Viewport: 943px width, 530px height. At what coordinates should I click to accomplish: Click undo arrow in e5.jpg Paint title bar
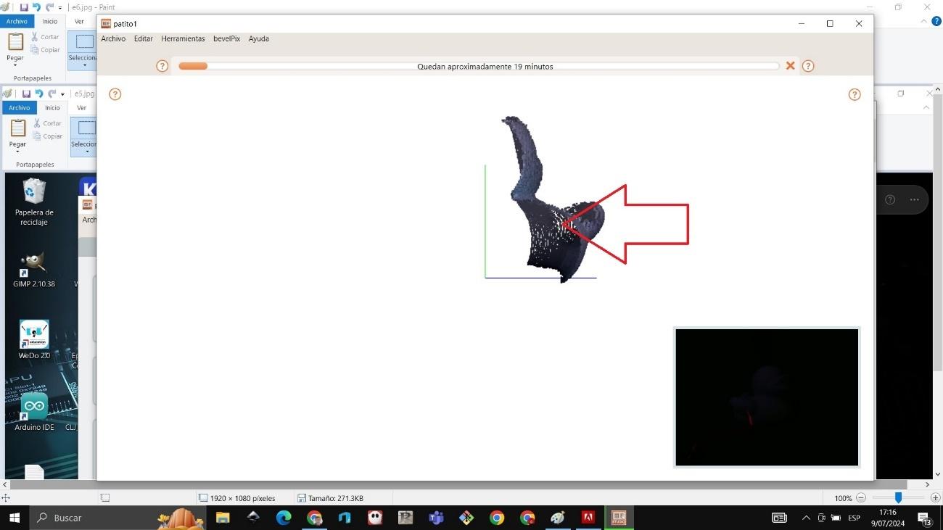coord(38,94)
